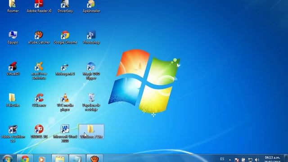The height and width of the screenshot is (162, 288).
Task: Select Google Chrome desktop shortcut
Action: (x=65, y=37)
